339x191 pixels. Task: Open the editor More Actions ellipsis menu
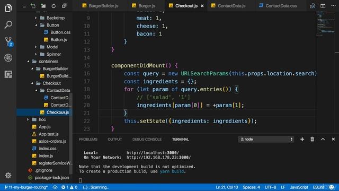(x=333, y=6)
